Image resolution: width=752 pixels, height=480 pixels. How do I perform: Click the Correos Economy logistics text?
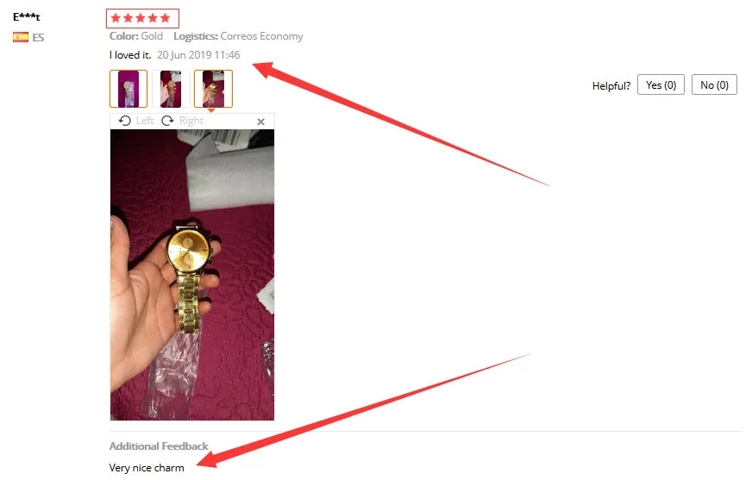261,36
